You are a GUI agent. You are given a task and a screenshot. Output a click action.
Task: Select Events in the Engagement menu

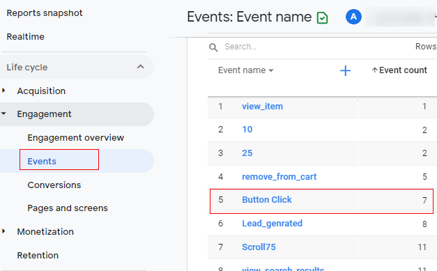[x=42, y=161]
